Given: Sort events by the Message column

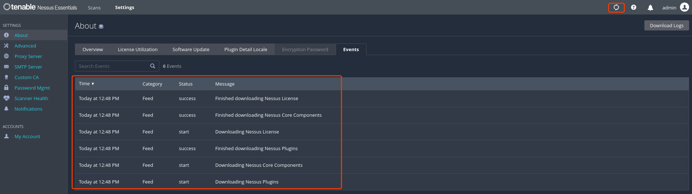Looking at the screenshot, I should coord(225,84).
